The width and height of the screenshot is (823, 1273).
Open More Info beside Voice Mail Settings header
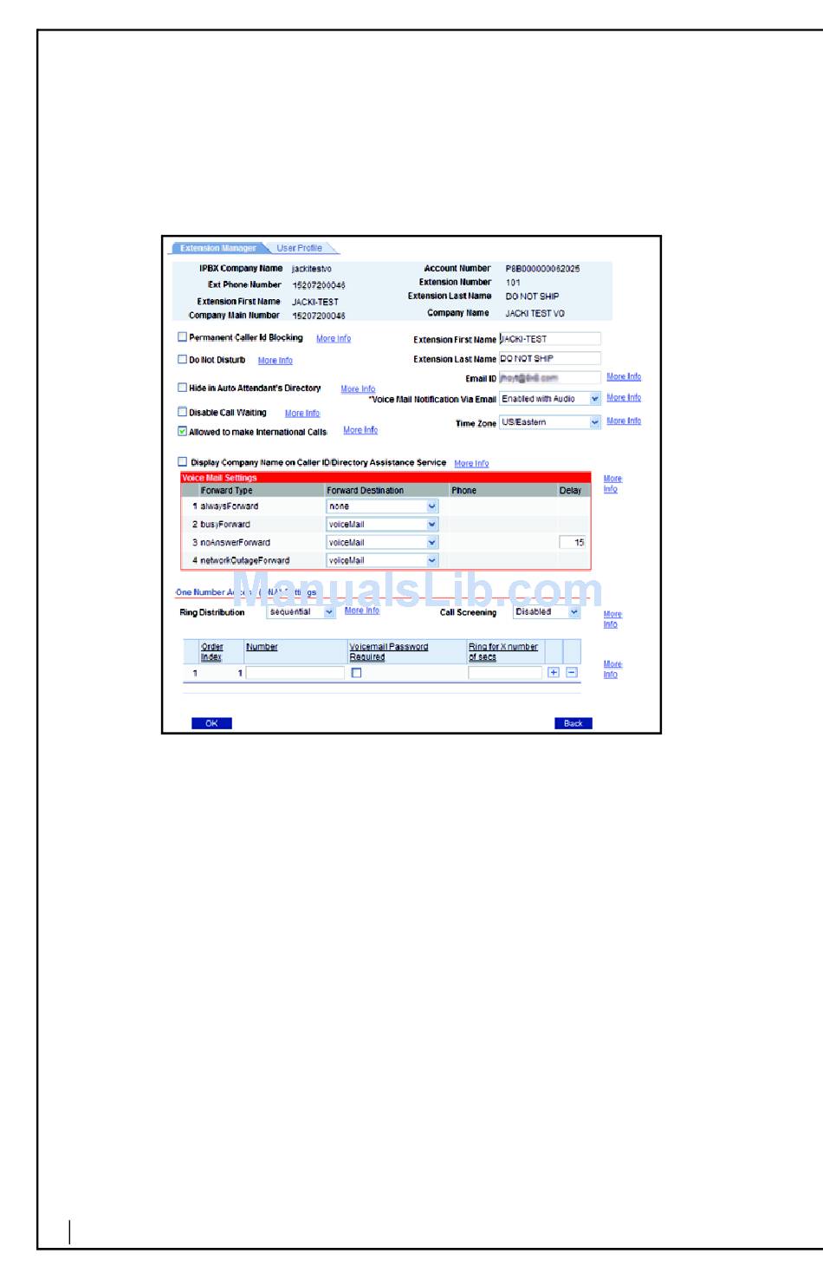click(x=612, y=484)
